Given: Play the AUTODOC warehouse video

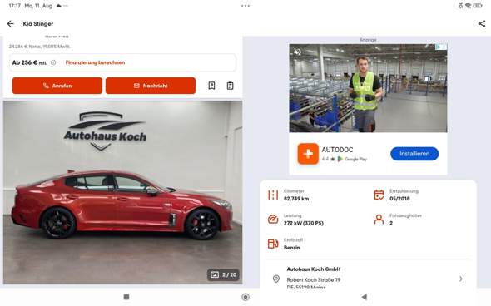Looking at the screenshot, I should [x=368, y=88].
